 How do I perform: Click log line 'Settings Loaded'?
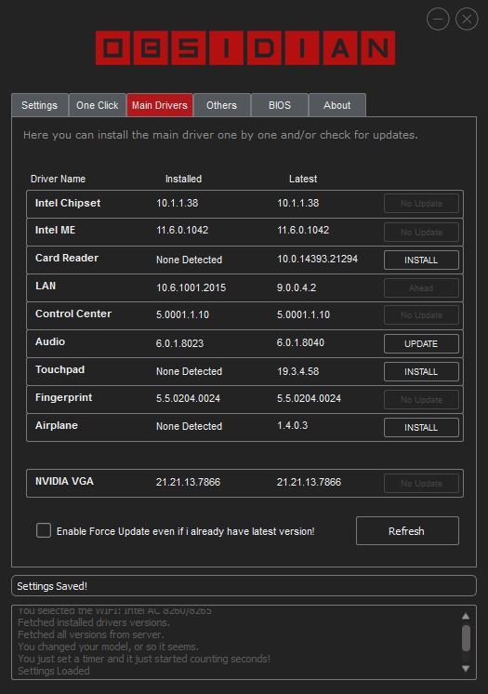(x=54, y=671)
